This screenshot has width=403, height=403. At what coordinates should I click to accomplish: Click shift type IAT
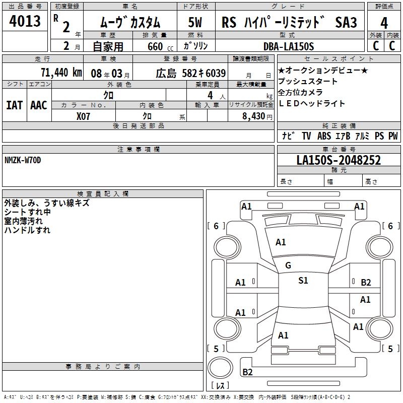point(15,105)
